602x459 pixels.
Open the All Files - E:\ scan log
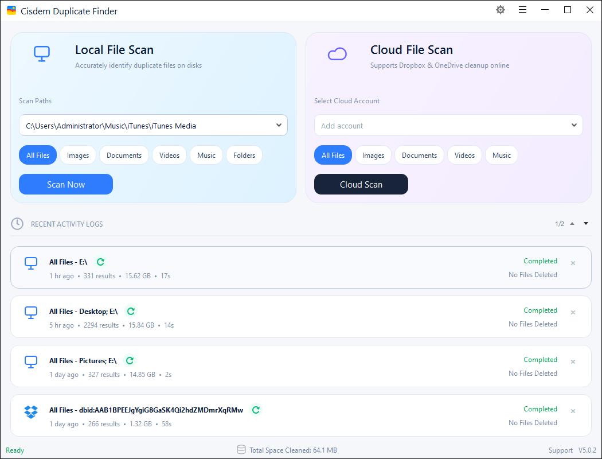[300, 267]
